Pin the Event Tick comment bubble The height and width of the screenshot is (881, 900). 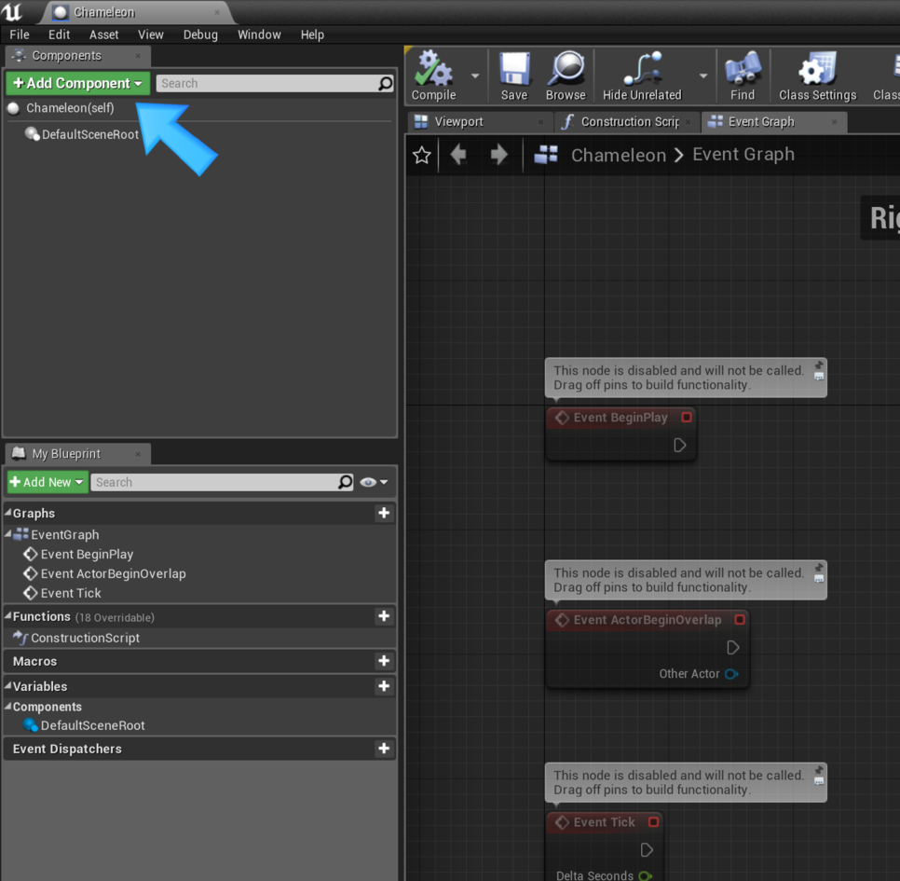[x=819, y=769]
